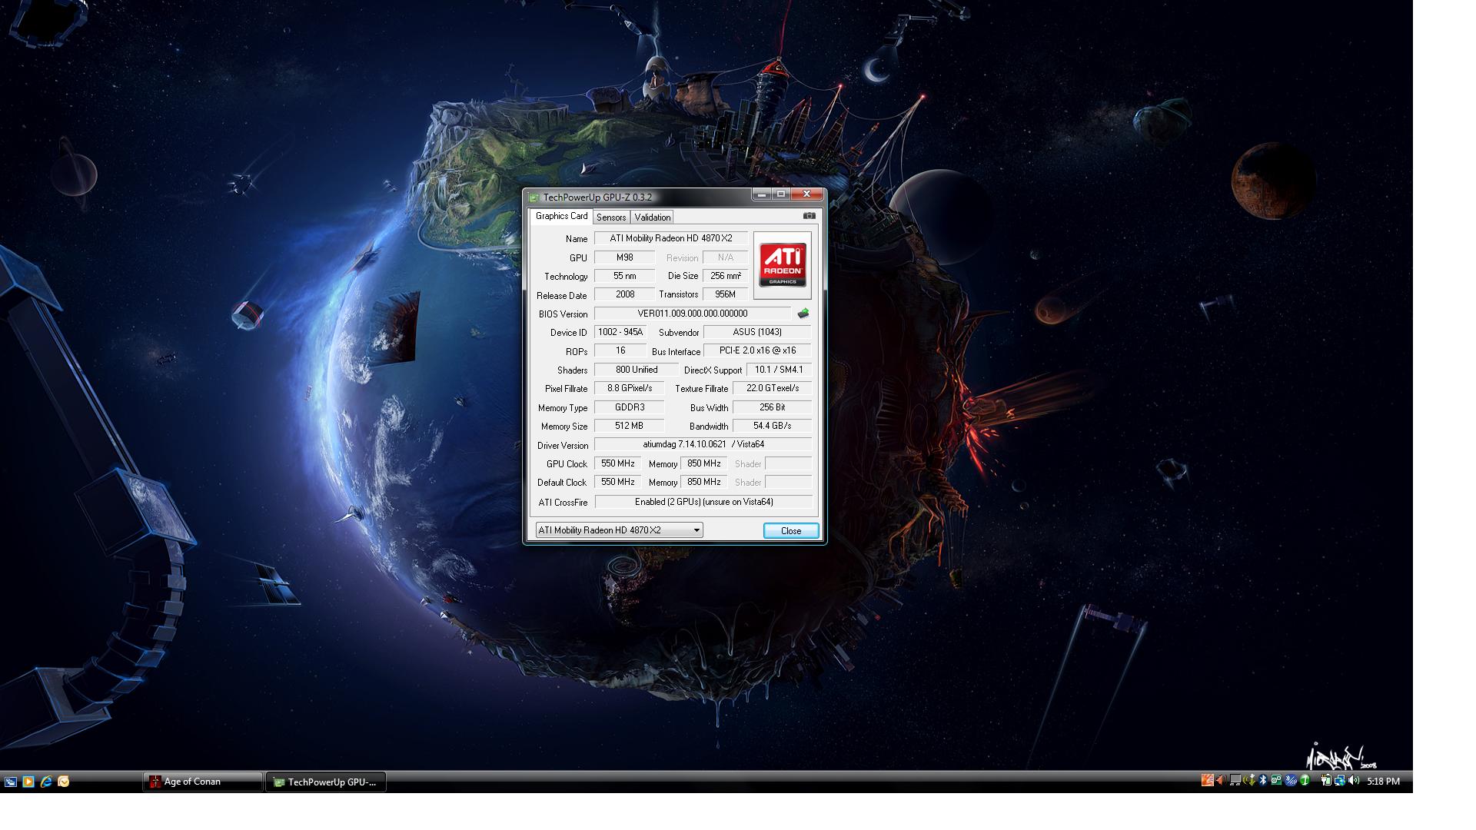Click the battery power plug tray icon
The height and width of the screenshot is (830, 1476).
tap(1326, 780)
